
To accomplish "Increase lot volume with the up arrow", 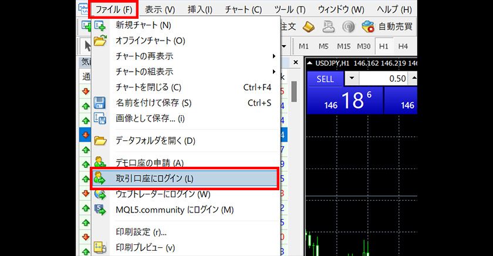I will point(414,78).
